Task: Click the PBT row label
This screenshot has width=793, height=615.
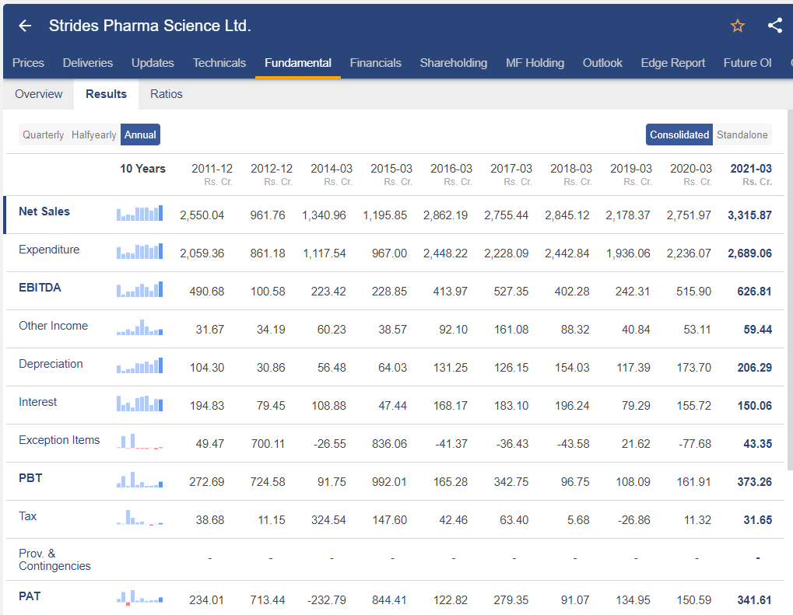Action: click(30, 478)
